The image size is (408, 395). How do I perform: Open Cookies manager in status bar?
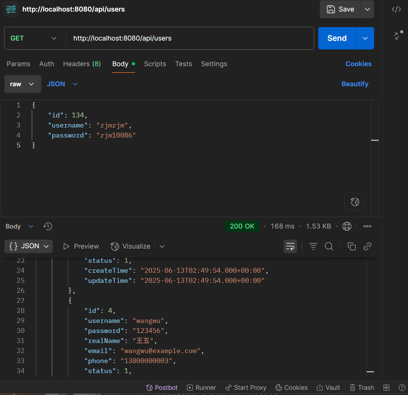[291, 388]
